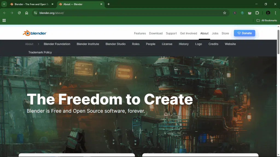
Task: Expand the tab search dropdown arrow
Action: 4,4
